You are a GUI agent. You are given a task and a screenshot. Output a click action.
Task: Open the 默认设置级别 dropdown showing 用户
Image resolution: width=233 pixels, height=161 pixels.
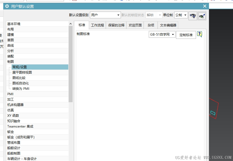105,15
